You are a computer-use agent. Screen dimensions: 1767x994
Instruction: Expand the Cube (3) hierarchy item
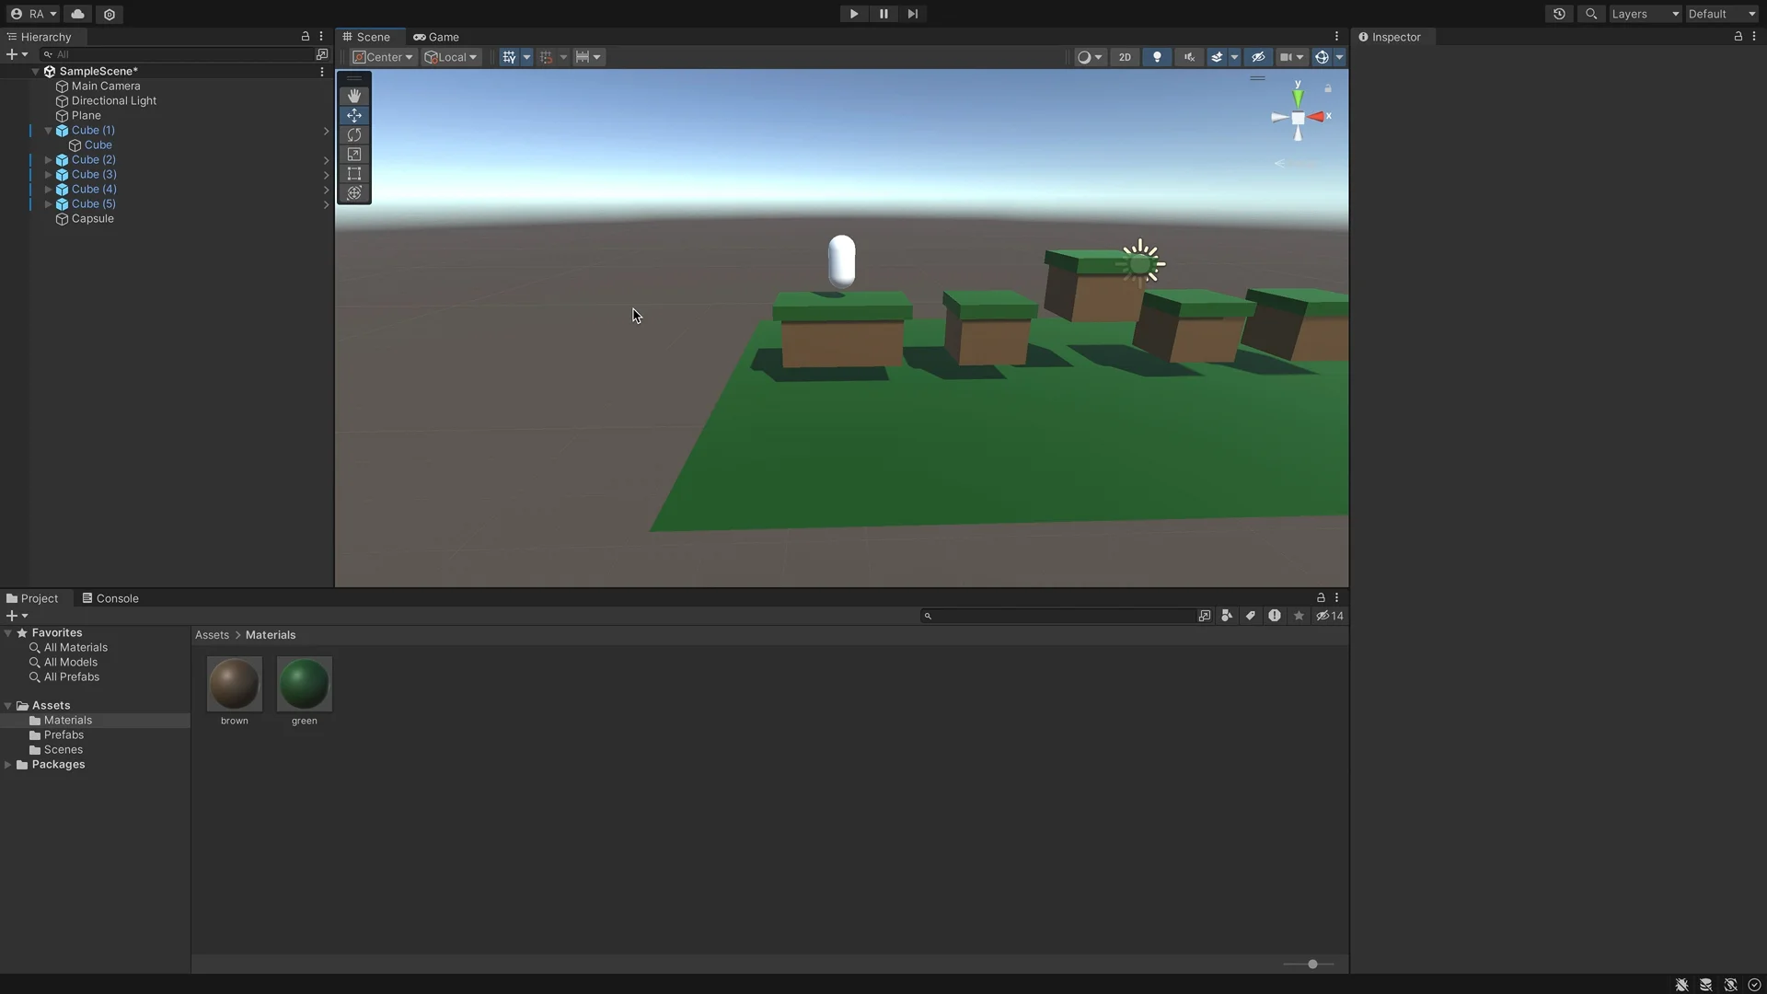[x=49, y=175]
